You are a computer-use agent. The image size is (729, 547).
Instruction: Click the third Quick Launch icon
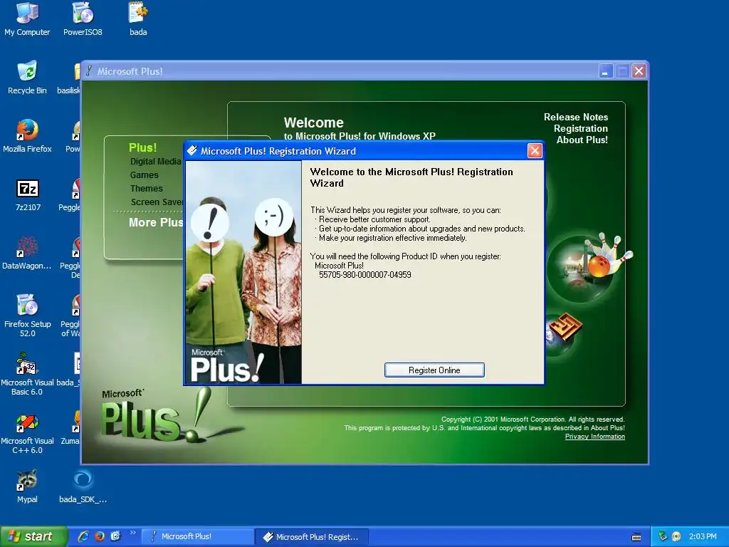coord(115,536)
